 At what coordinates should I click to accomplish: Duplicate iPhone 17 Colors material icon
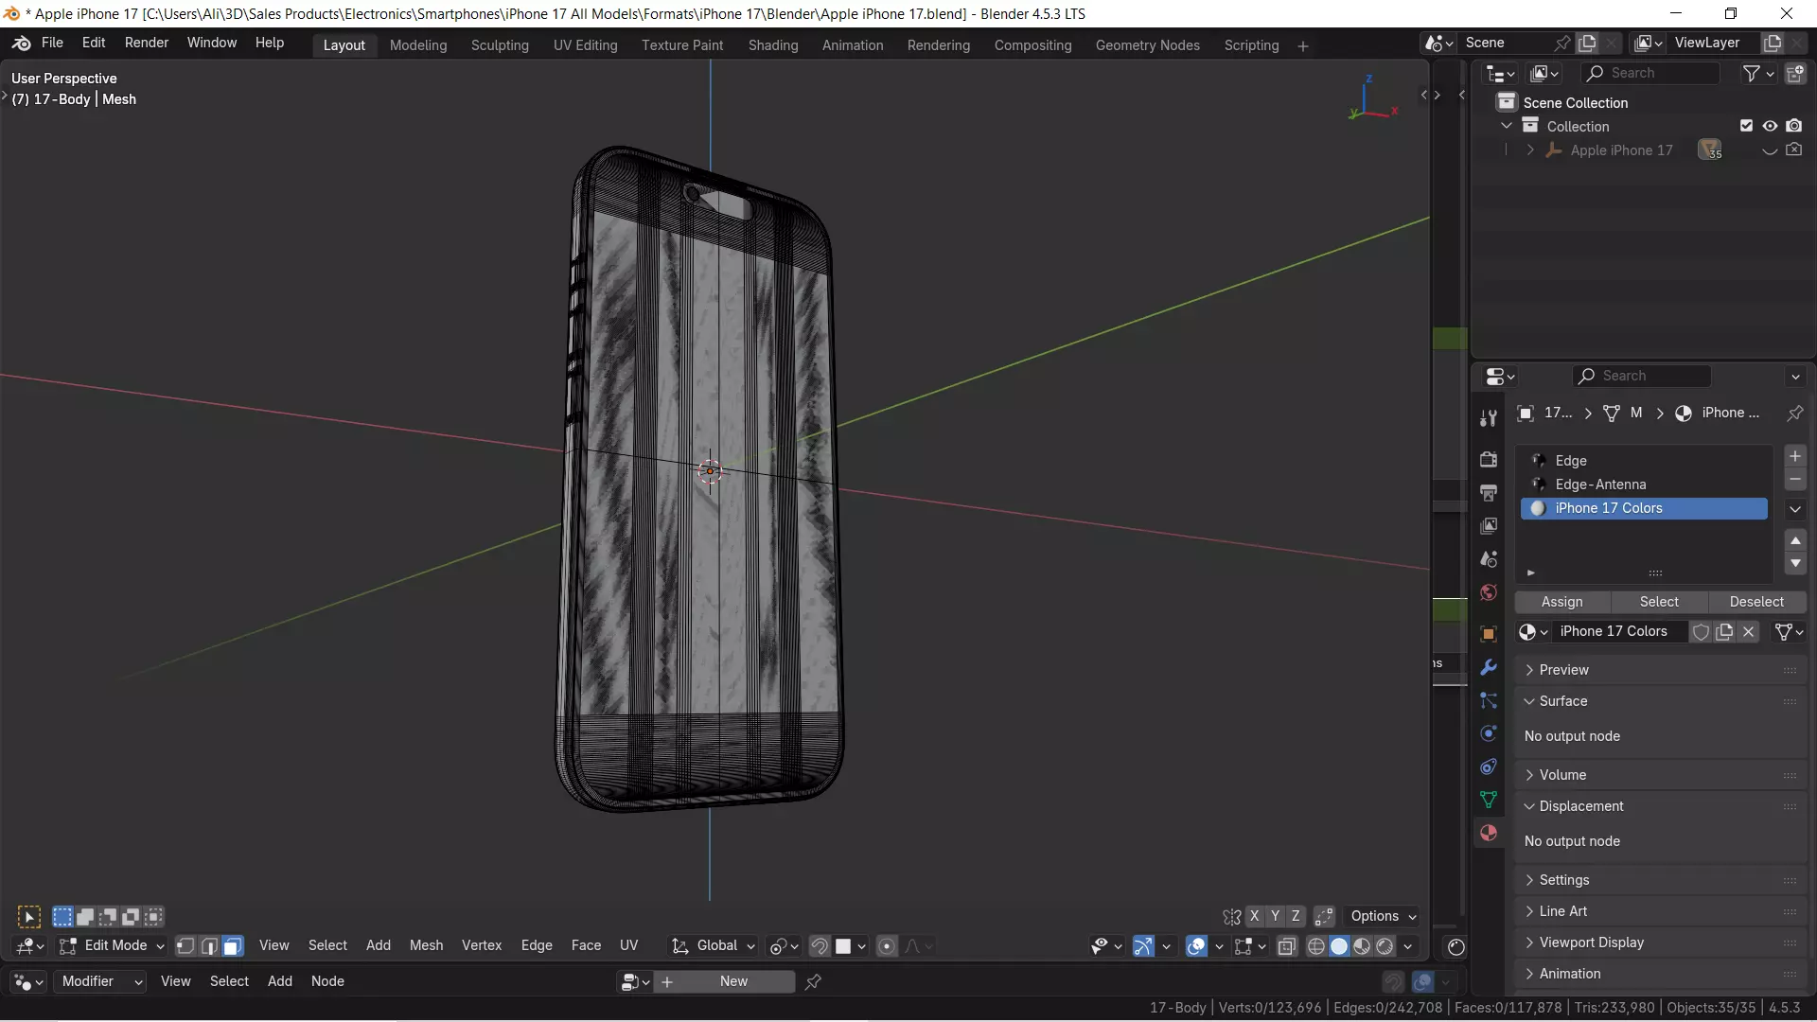tap(1724, 632)
